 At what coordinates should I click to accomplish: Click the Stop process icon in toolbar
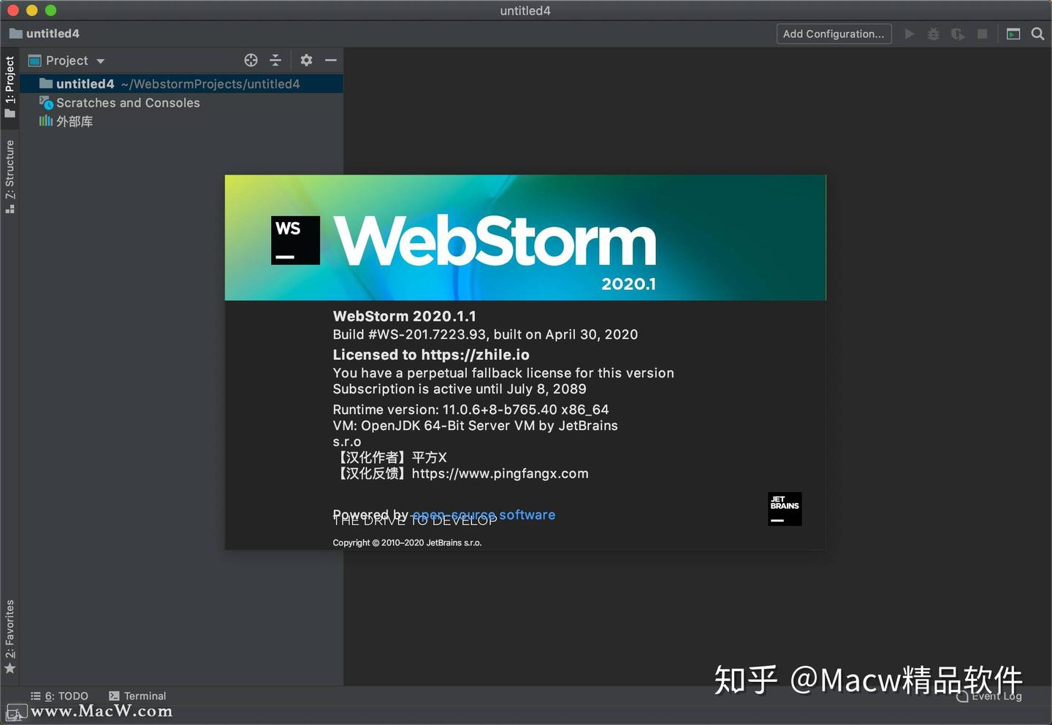click(982, 34)
